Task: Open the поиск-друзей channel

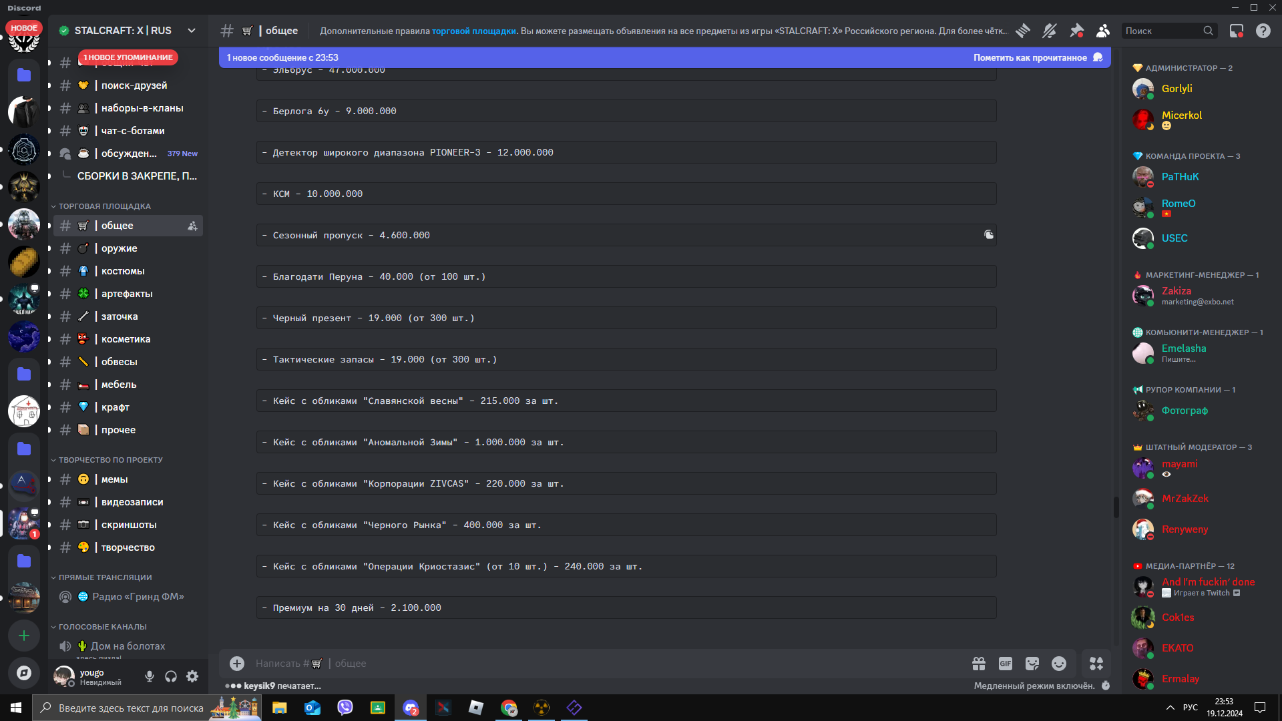Action: point(128,85)
